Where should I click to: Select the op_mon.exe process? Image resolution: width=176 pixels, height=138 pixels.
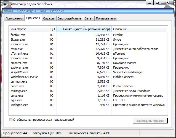(88, 81)
